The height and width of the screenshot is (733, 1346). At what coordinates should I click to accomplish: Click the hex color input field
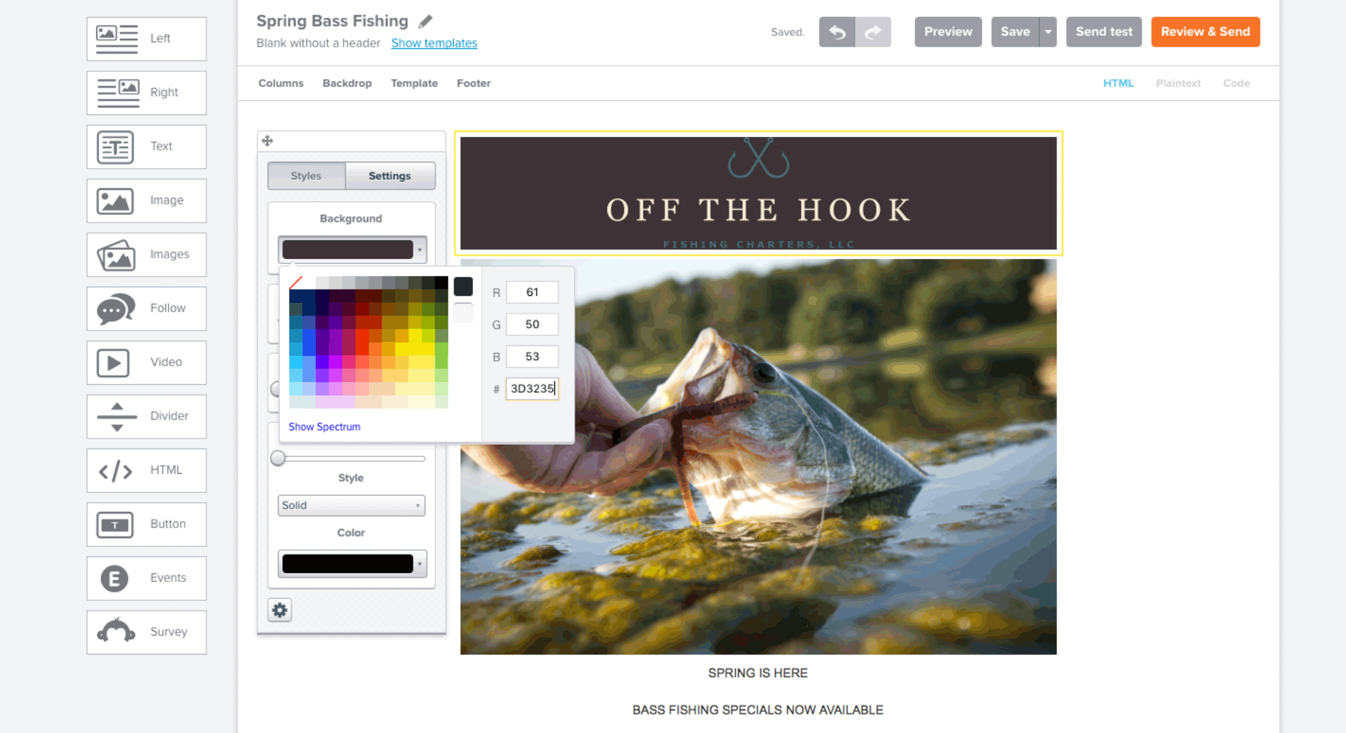(x=532, y=388)
